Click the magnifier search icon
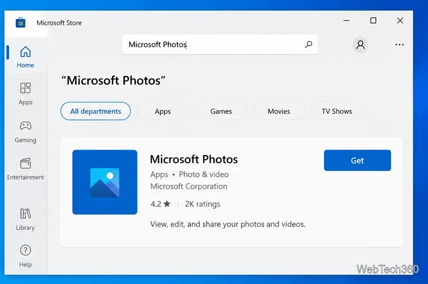 coord(309,45)
